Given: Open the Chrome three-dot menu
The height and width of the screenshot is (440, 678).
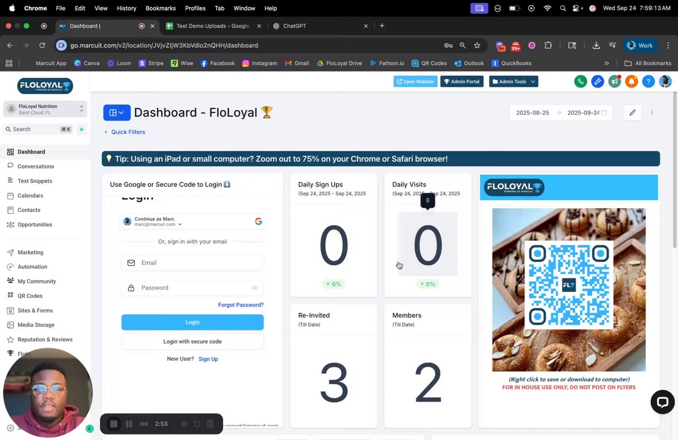Looking at the screenshot, I should (x=668, y=46).
